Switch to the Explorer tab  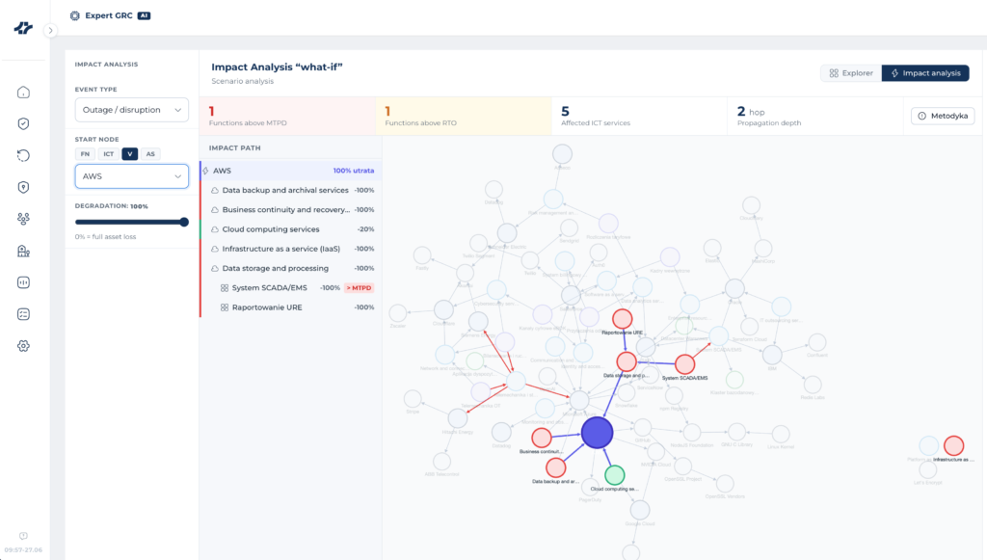click(x=851, y=73)
